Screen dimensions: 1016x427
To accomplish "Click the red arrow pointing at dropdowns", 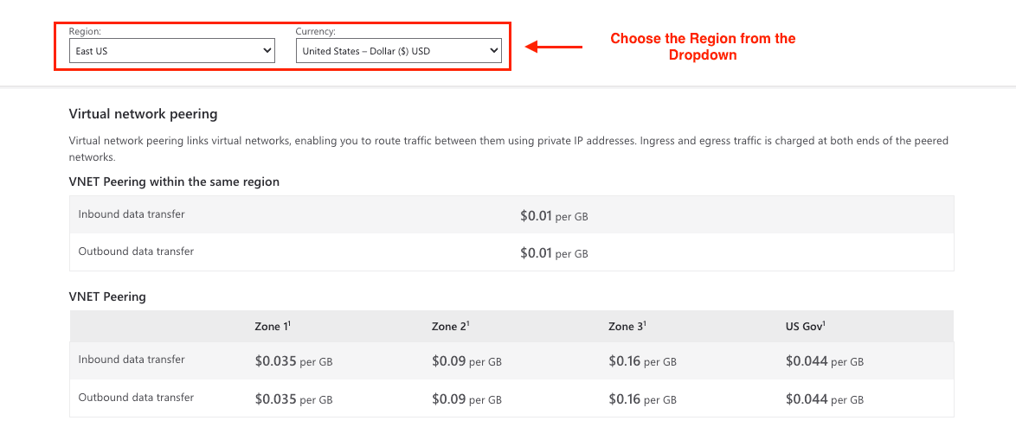I will (554, 47).
